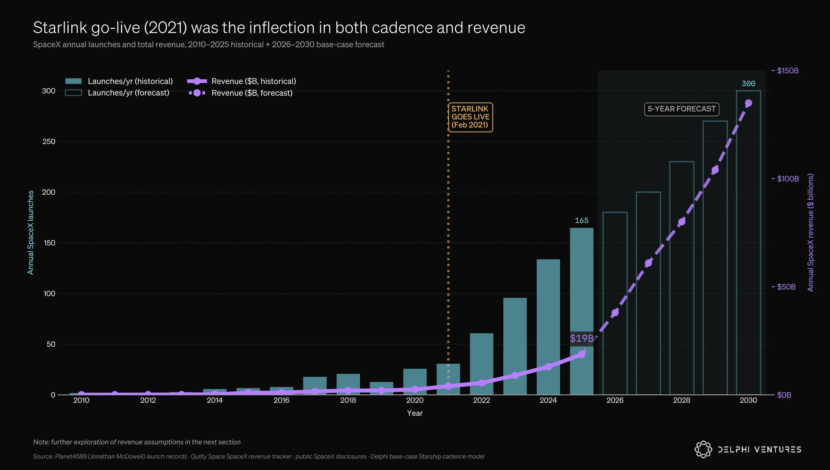
Task: Click the Revenue ($B, historical) legend marker
Action: click(x=197, y=81)
